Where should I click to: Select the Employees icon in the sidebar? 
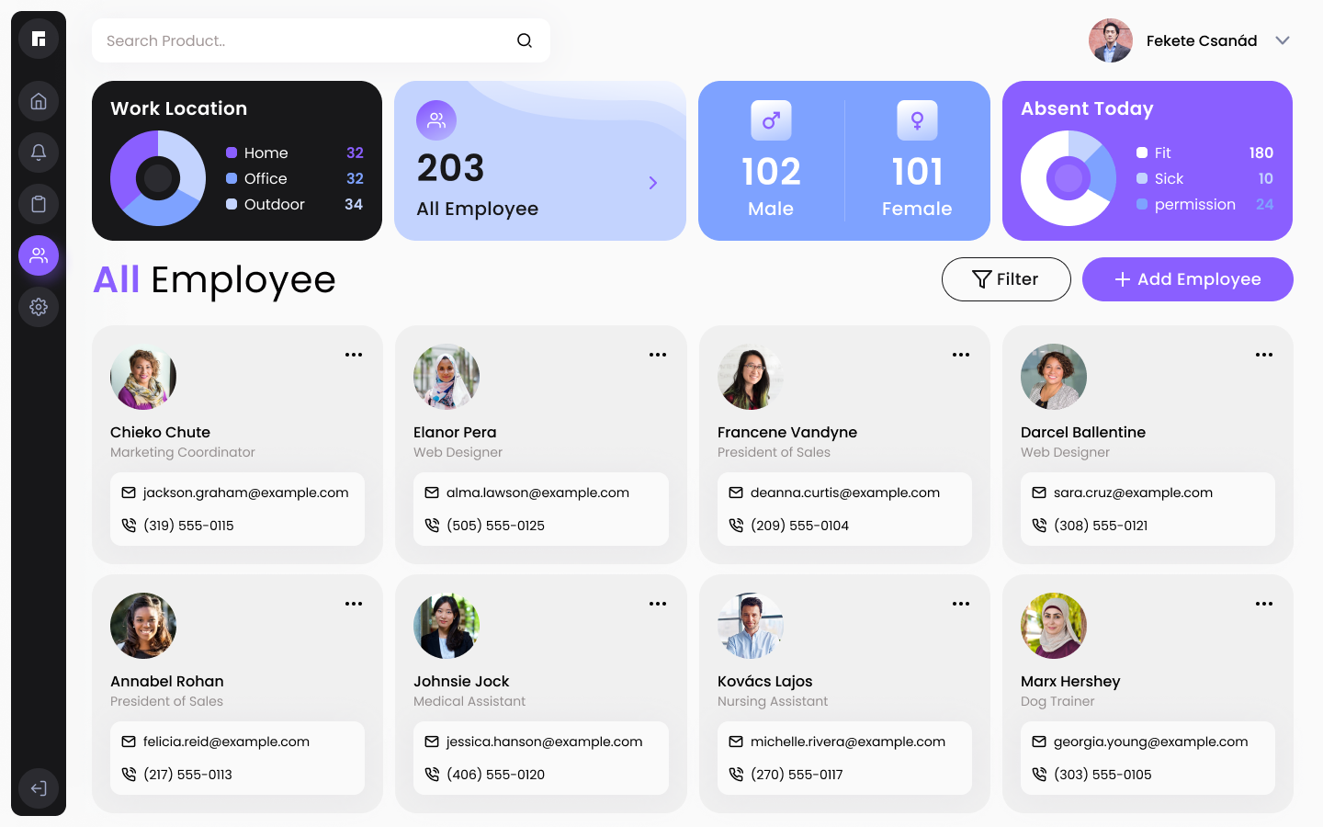coord(38,255)
